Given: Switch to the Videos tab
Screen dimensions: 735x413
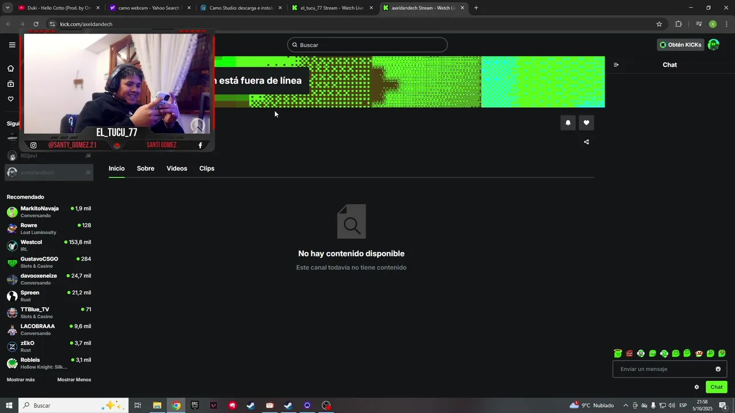Looking at the screenshot, I should (177, 169).
